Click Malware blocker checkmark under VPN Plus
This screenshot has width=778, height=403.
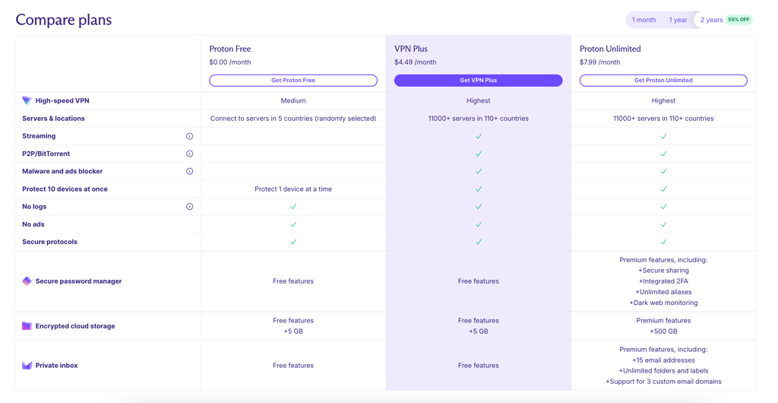pyautogui.click(x=479, y=171)
